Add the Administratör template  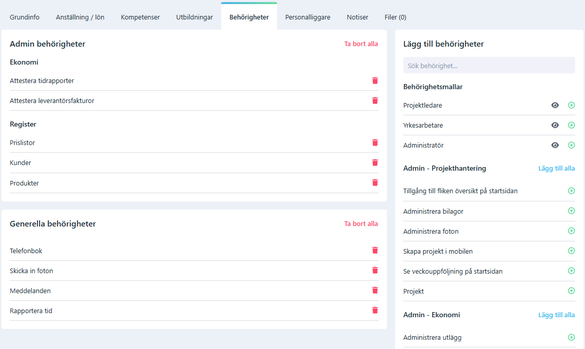[571, 145]
